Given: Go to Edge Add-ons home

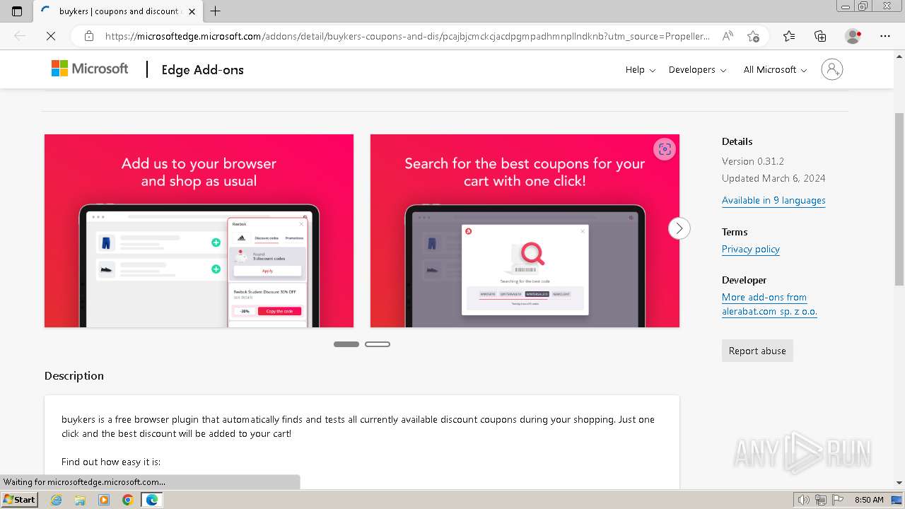Looking at the screenshot, I should click(202, 69).
